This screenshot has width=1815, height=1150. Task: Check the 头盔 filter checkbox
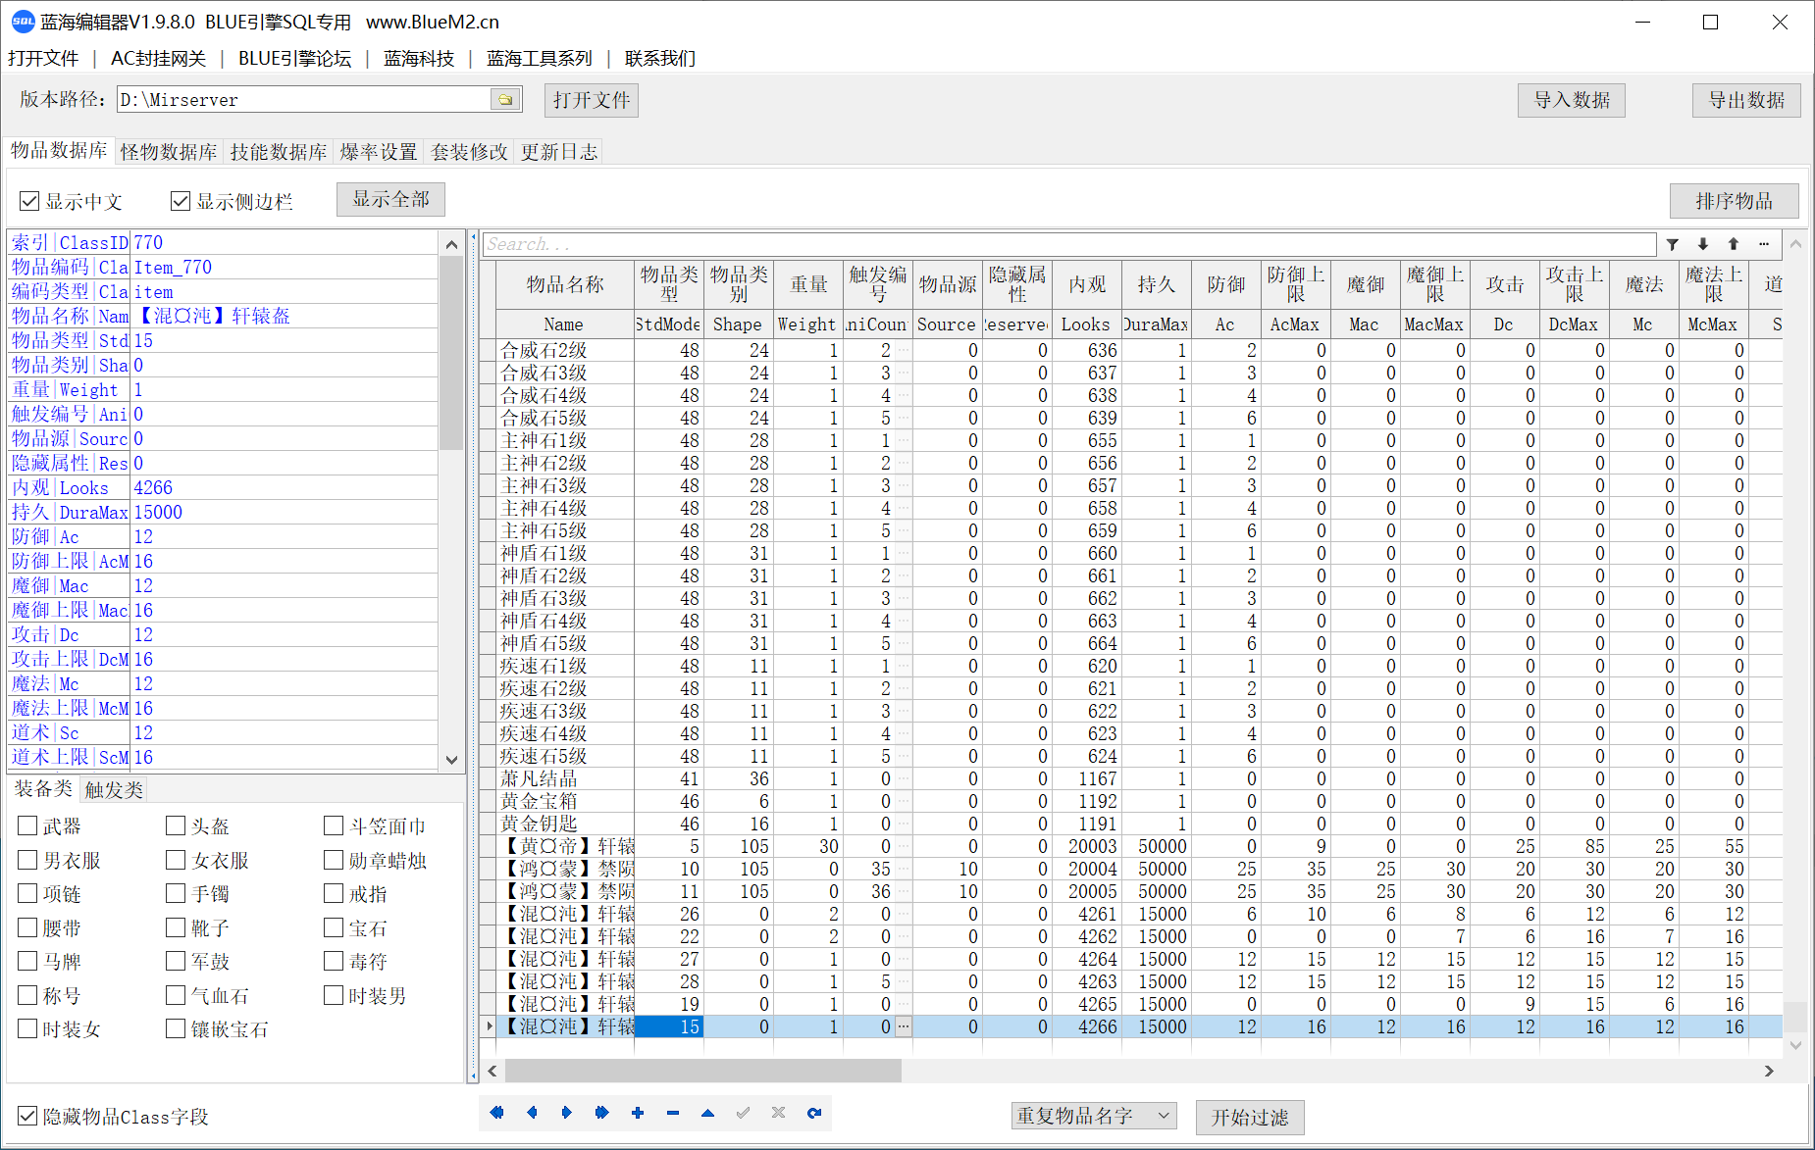(176, 826)
